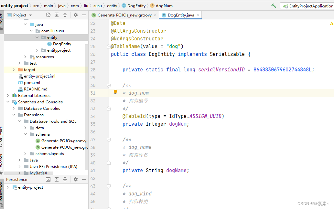Expand the data folder
Screen dimensions: 334x209
point(25,128)
